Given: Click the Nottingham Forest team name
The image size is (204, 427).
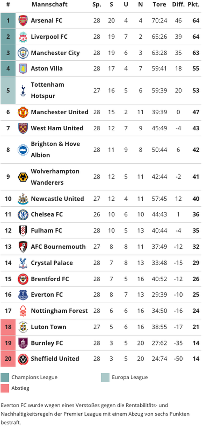Looking at the screenshot, I should [59, 311].
